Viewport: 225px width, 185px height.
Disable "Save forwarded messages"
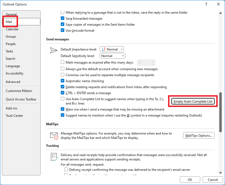[x=62, y=19]
